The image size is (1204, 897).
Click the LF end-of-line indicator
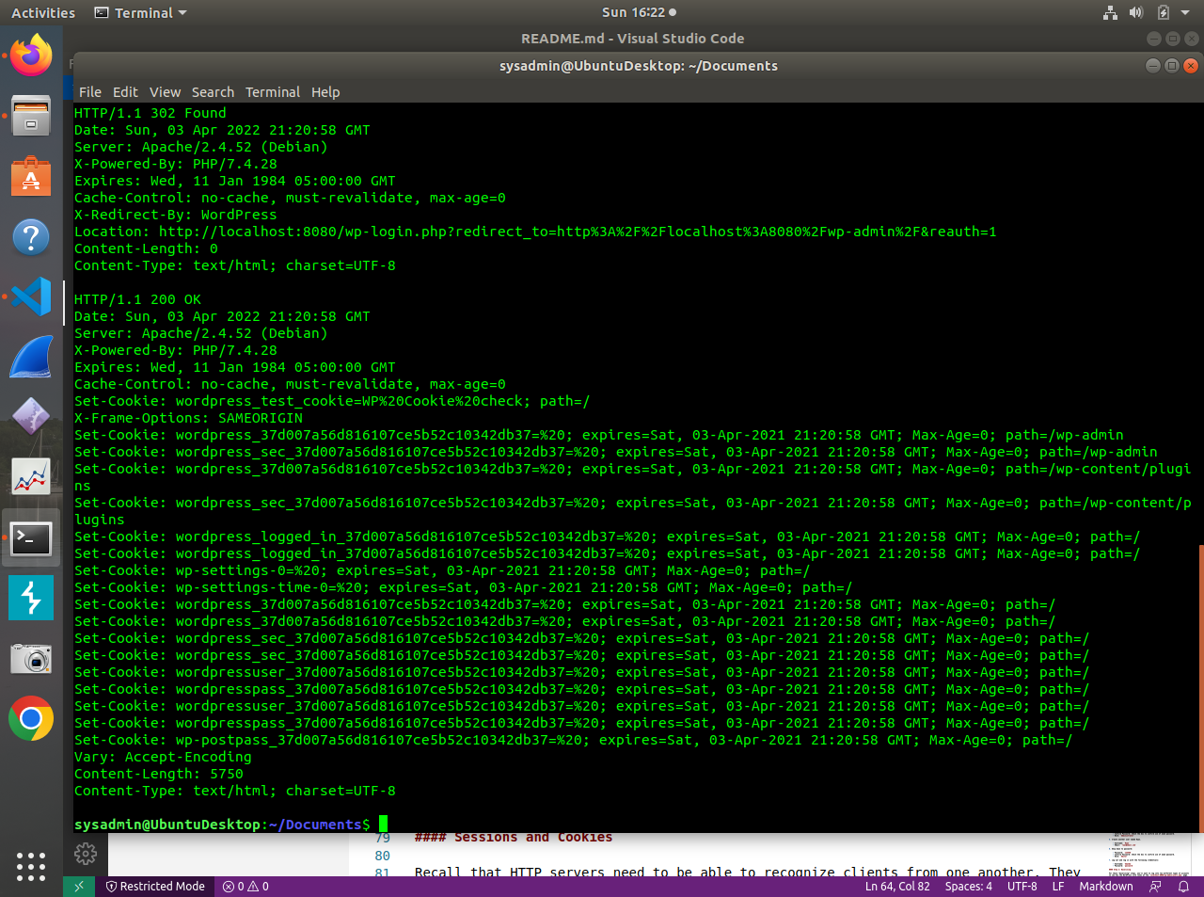tap(1058, 887)
